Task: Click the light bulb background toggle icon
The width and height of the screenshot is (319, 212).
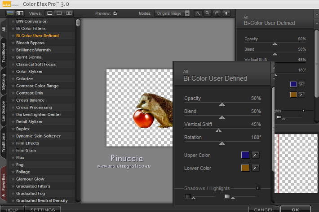Action: (226, 13)
